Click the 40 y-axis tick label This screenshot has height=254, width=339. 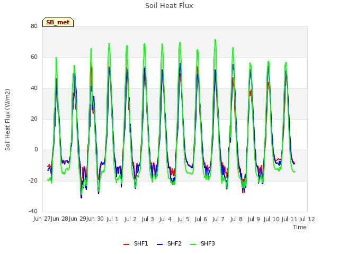tap(34, 88)
